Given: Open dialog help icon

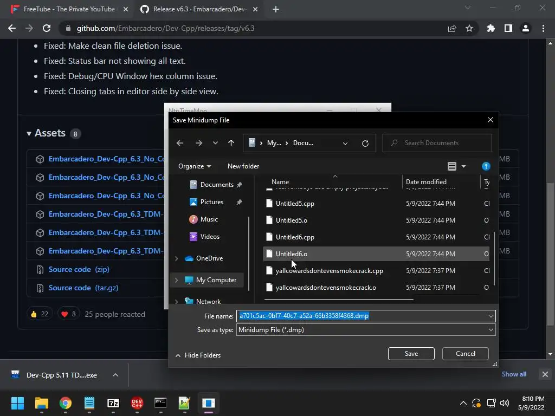Looking at the screenshot, I should point(486,166).
